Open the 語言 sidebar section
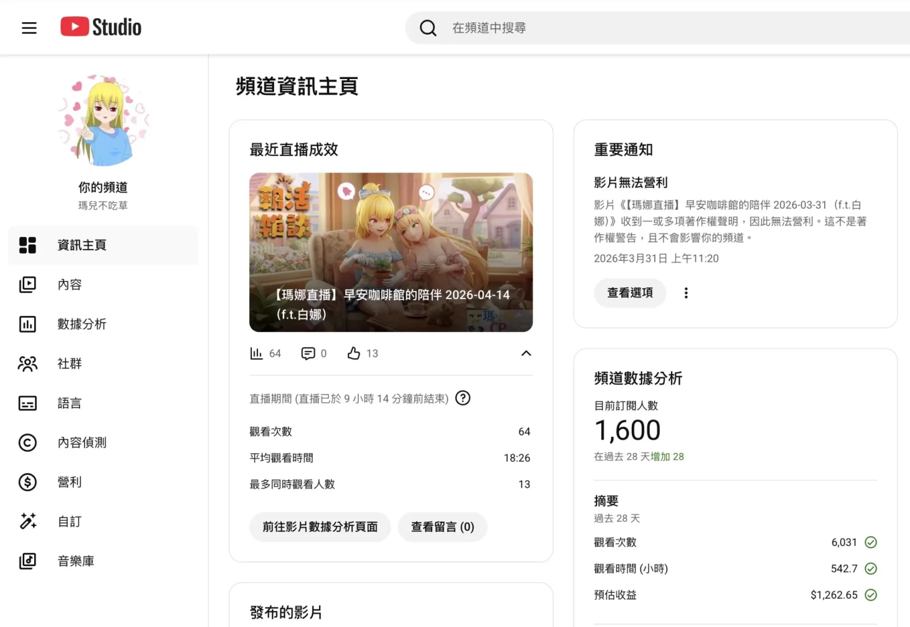 tap(104, 403)
